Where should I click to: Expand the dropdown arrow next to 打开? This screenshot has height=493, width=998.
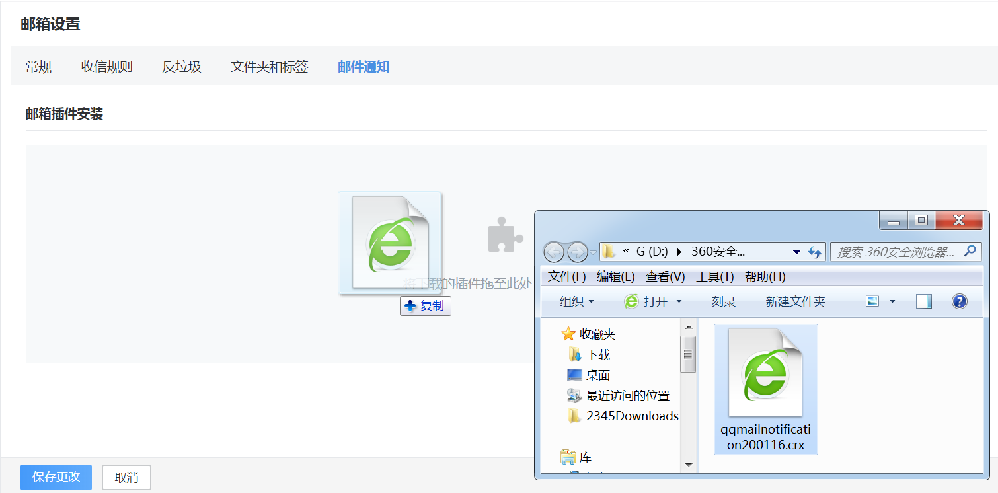pos(679,302)
